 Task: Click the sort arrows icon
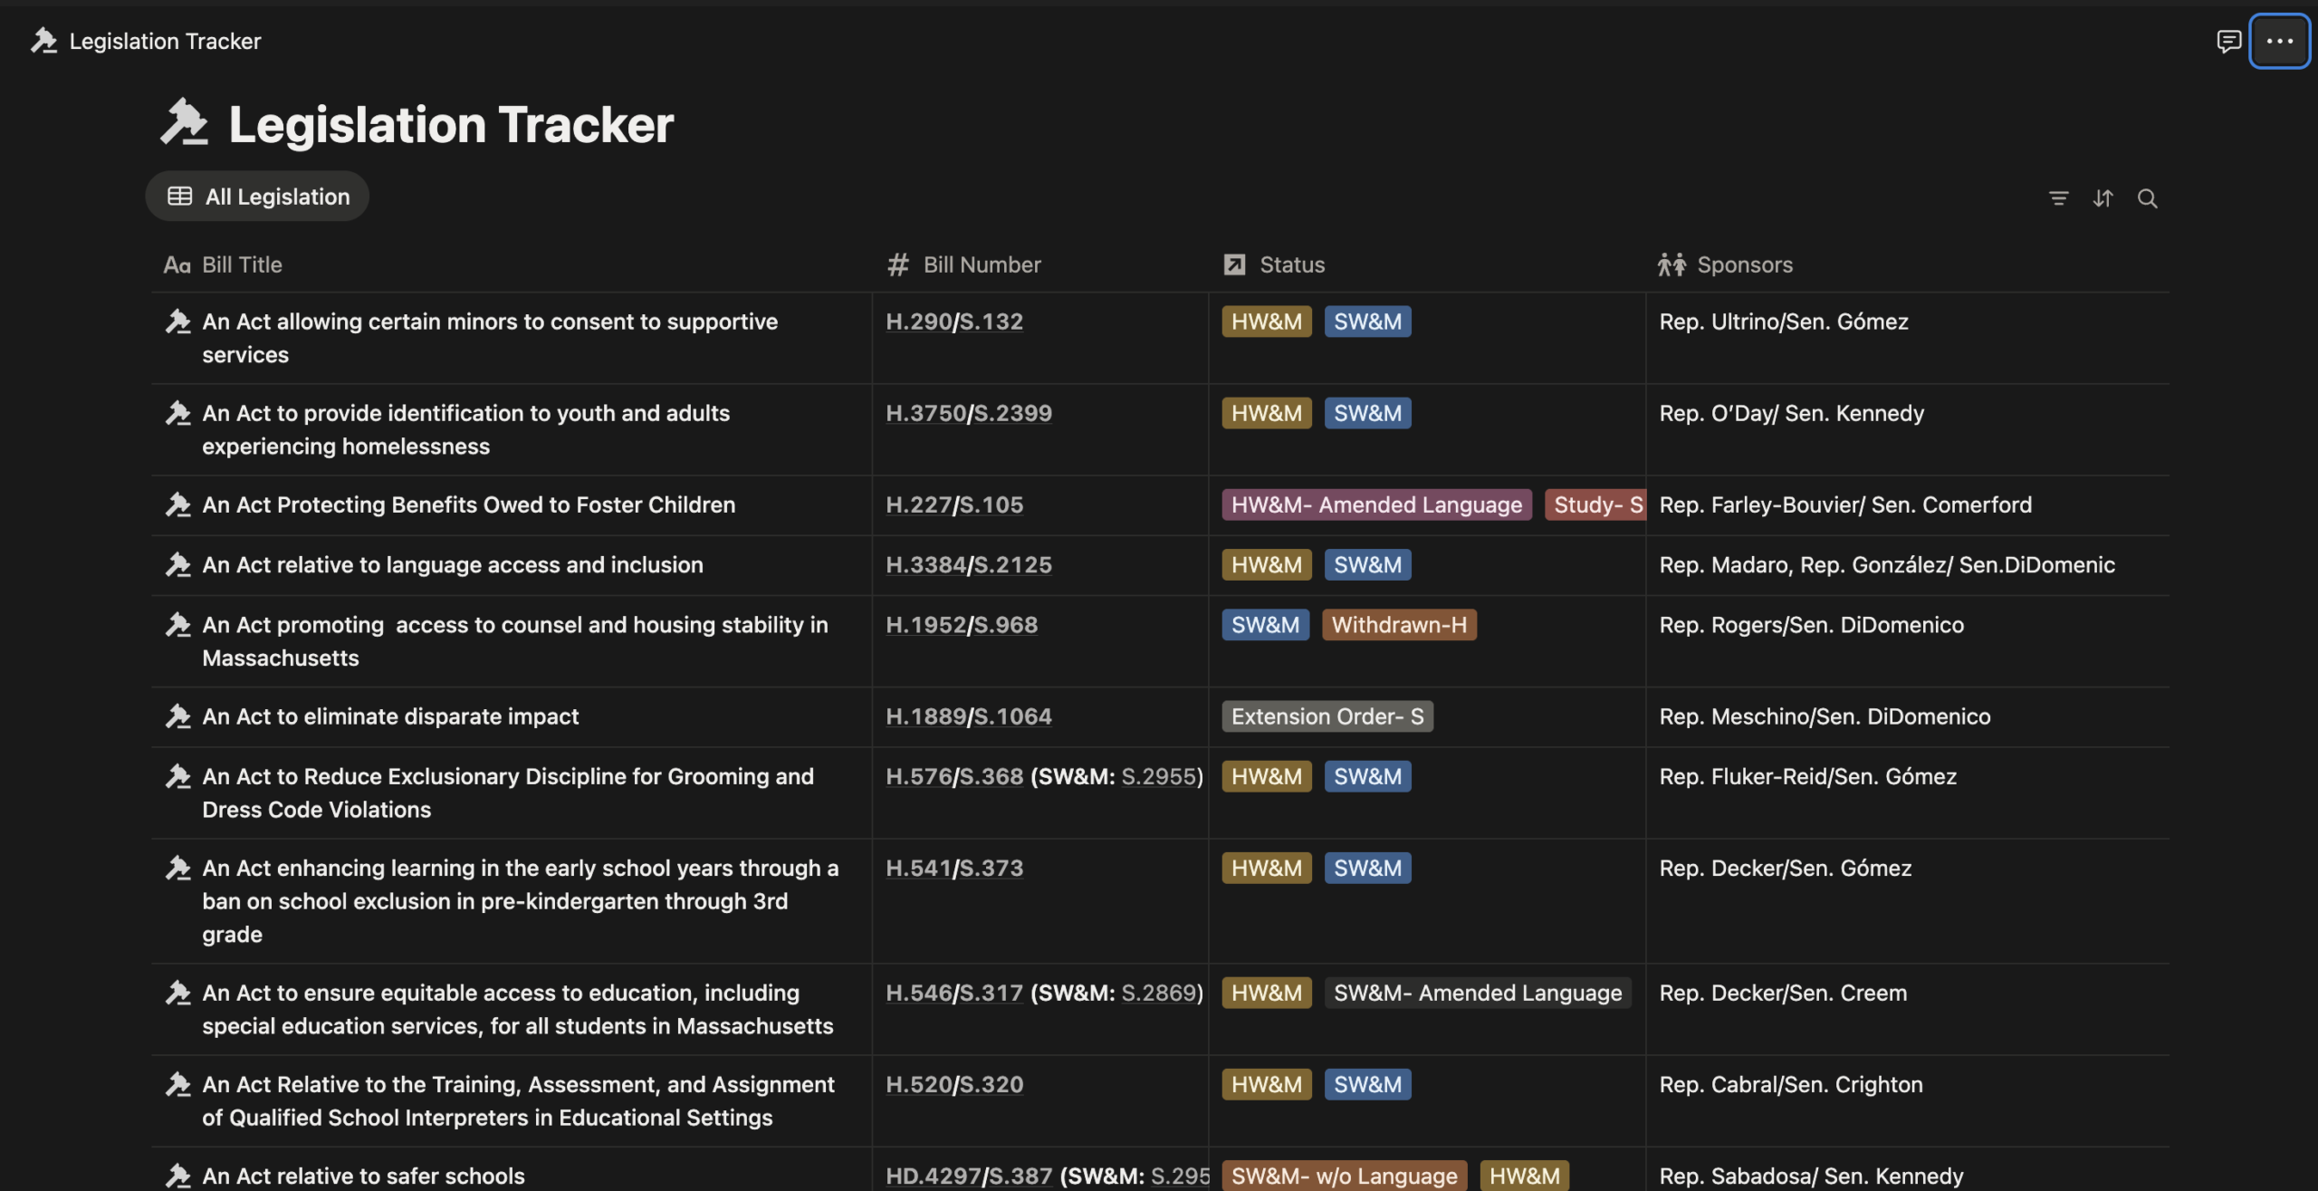(2102, 198)
